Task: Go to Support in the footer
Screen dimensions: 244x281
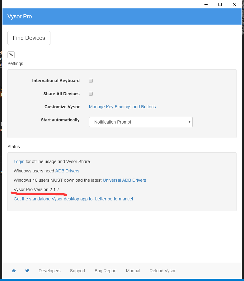Action: point(77,271)
